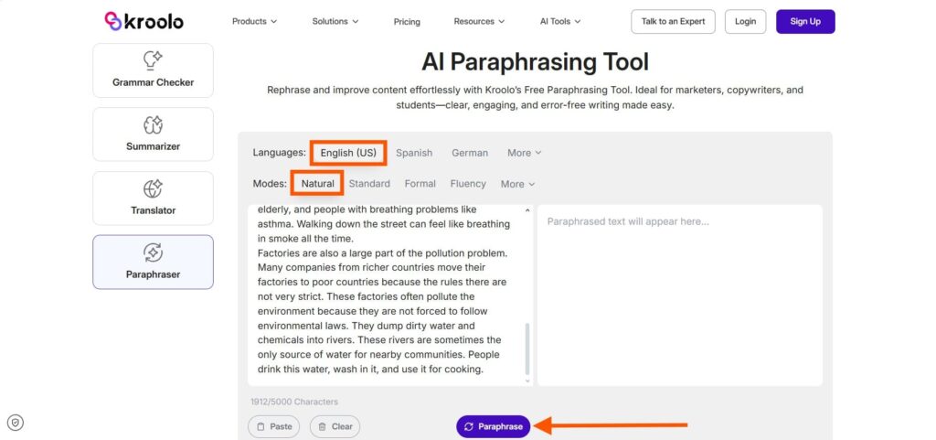This screenshot has width=936, height=440.
Task: Switch mode to Standard
Action: pyautogui.click(x=369, y=184)
